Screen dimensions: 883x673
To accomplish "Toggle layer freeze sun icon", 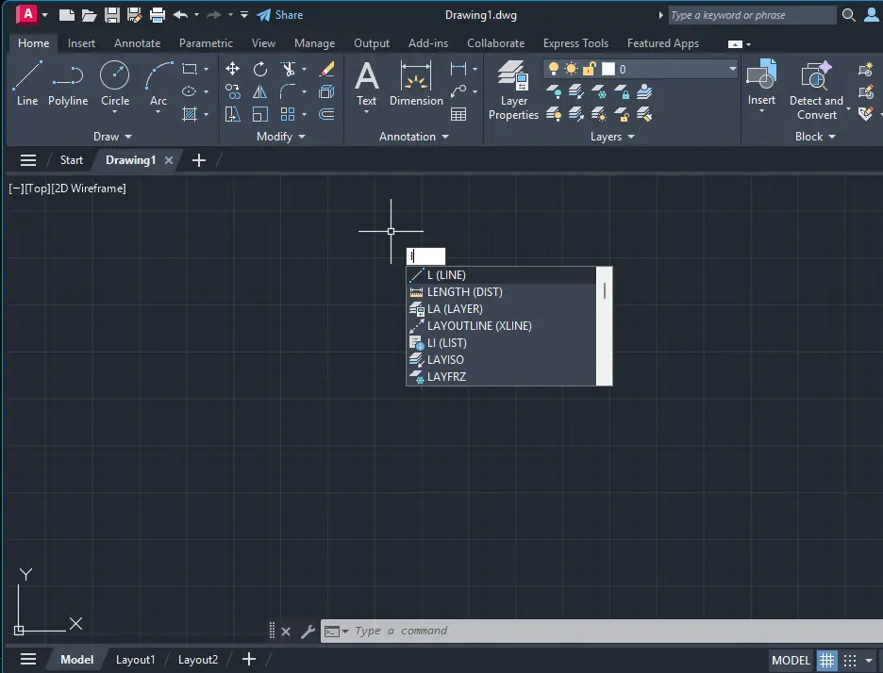I will (x=571, y=69).
